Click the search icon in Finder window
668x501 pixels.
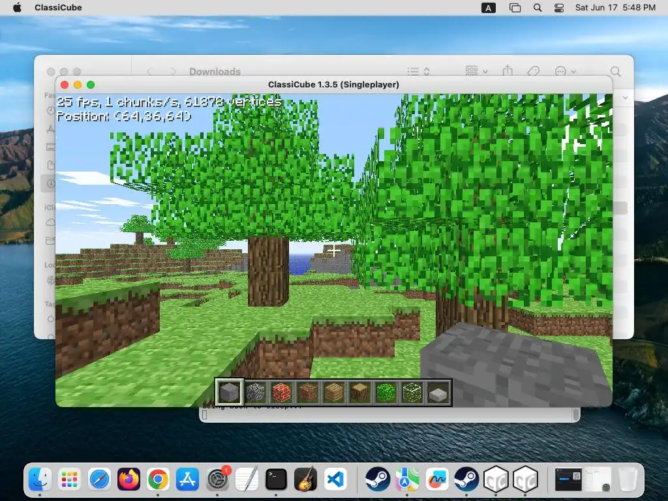pos(615,71)
